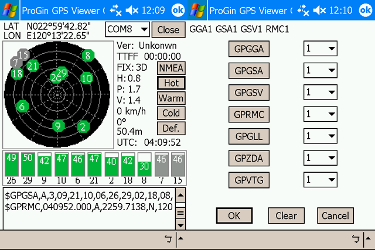
Task: Open input panel icon in right bottom bar
Action: coord(356,238)
